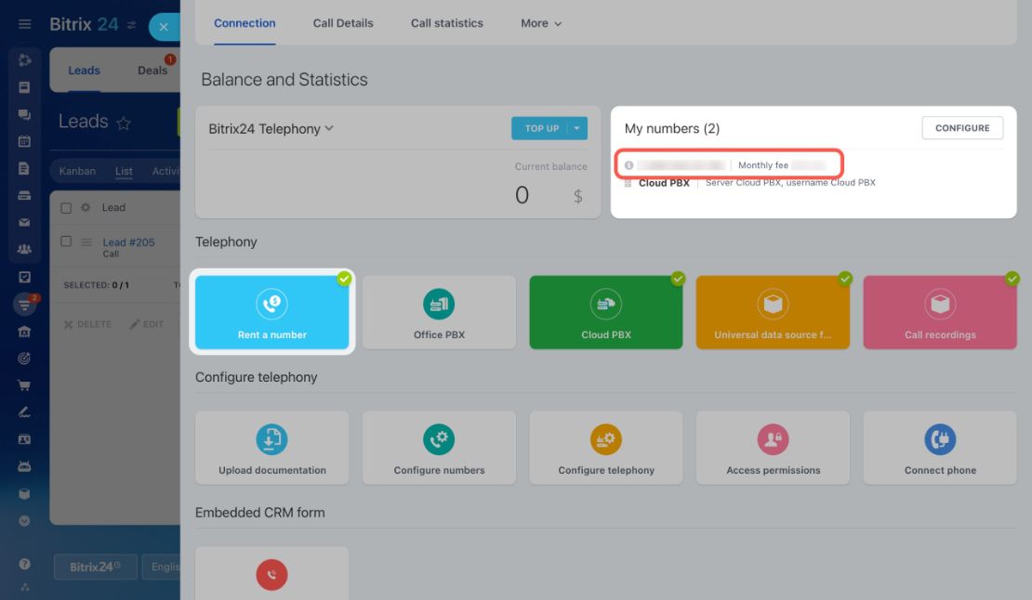The image size is (1032, 600).
Task: Switch to the Connection tab
Action: (x=245, y=23)
